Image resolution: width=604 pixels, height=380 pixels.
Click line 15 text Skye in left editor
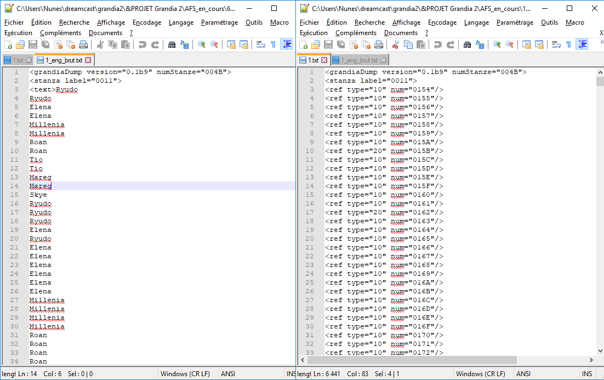(38, 195)
